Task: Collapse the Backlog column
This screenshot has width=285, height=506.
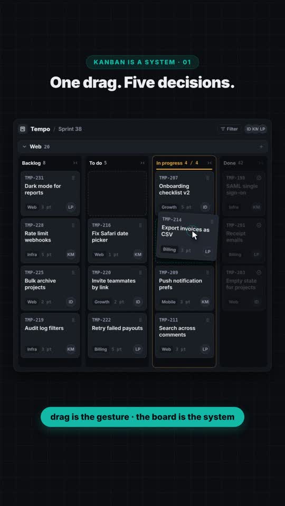Action: pos(75,163)
